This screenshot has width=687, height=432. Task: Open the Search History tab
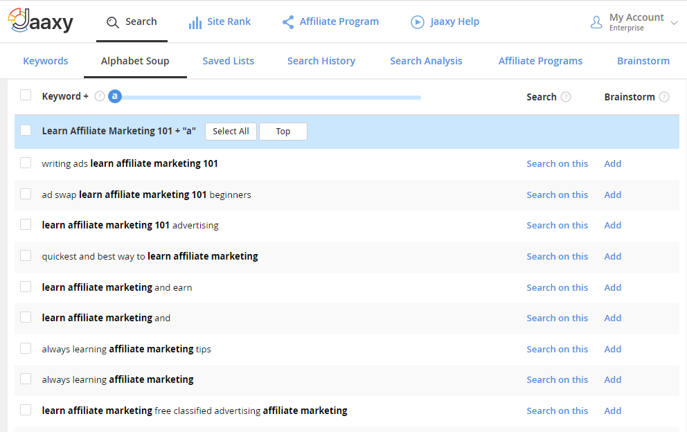pyautogui.click(x=321, y=61)
